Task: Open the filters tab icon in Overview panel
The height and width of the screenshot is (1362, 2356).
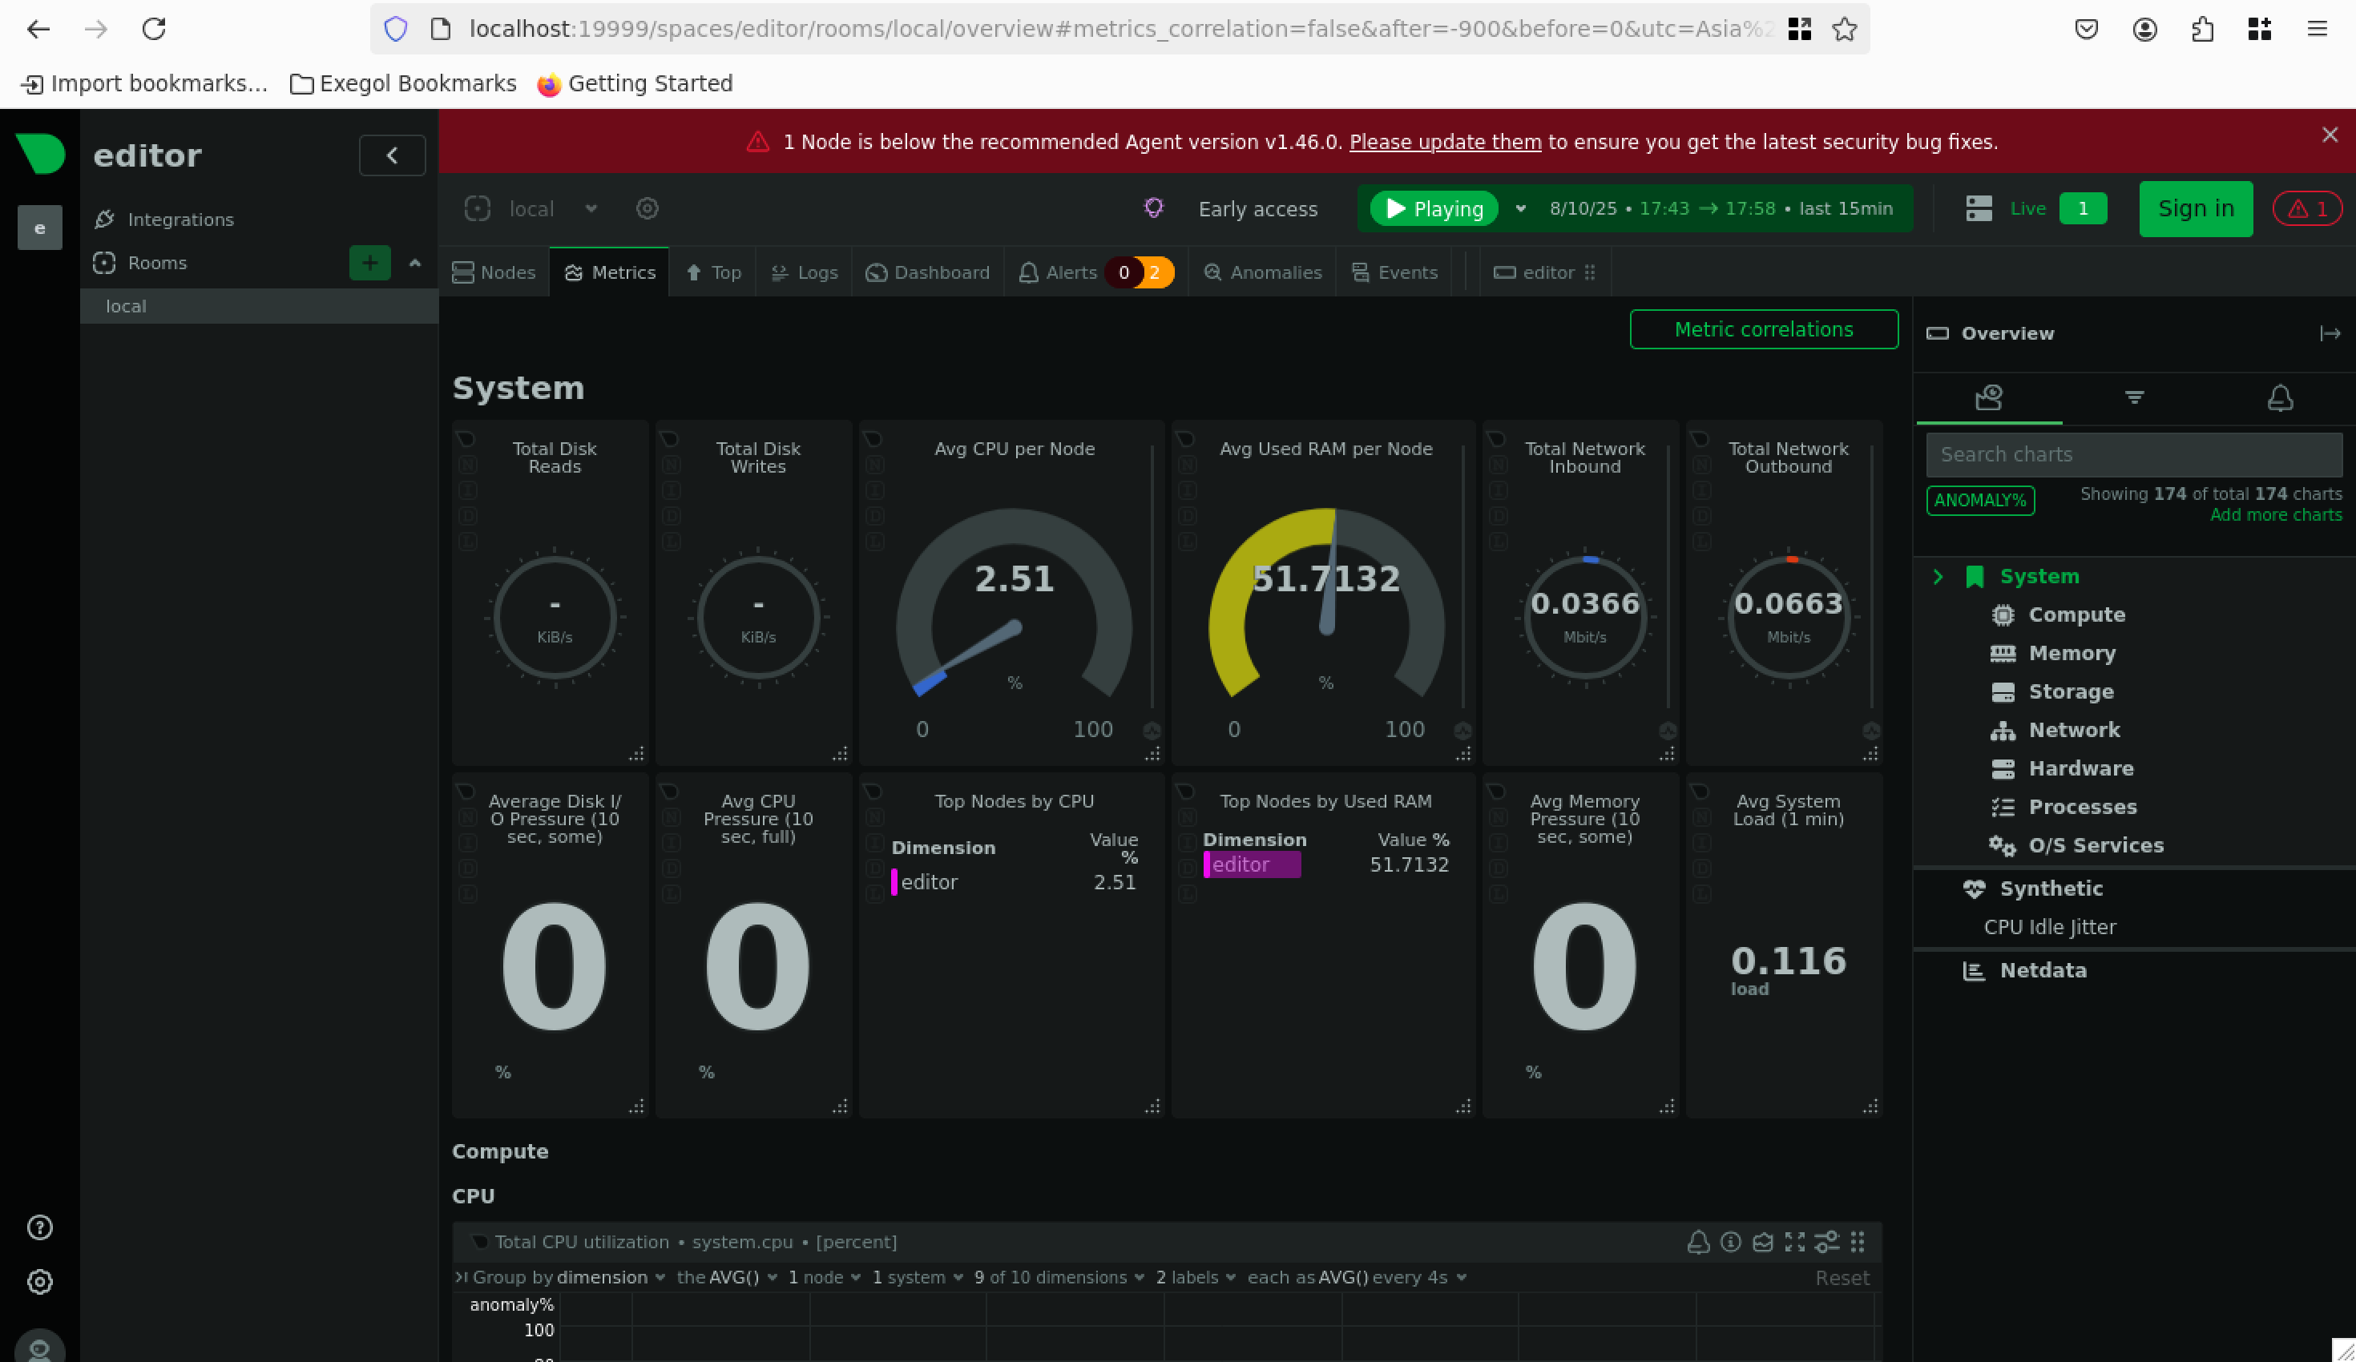Action: [2133, 398]
